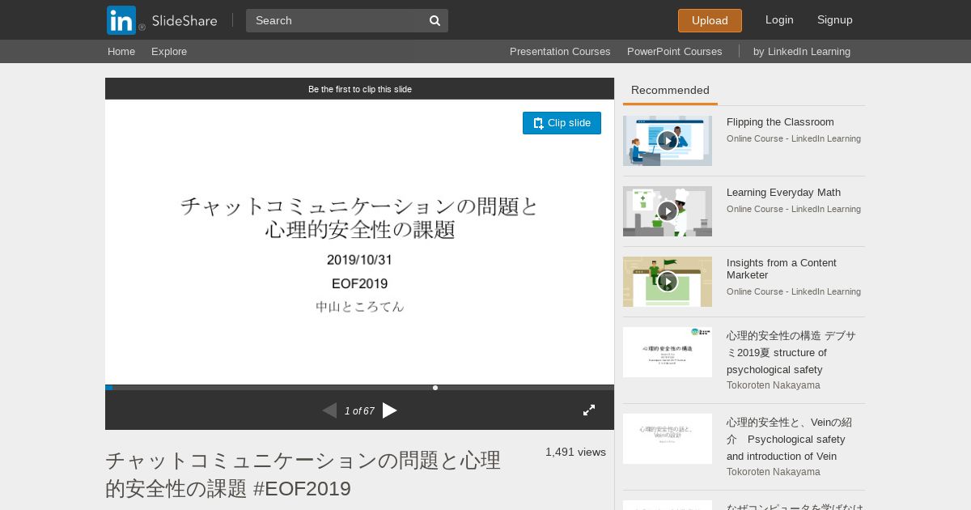971x510 pixels.
Task: Click Tokoroten Nakayama under structure presentation
Action: [x=774, y=385]
